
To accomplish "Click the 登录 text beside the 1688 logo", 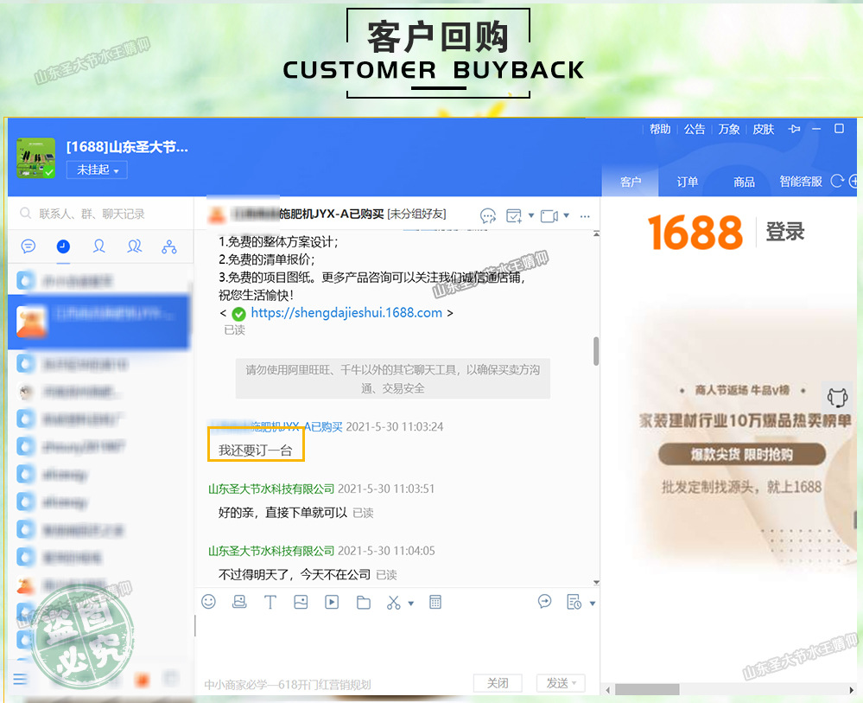I will 785,232.
